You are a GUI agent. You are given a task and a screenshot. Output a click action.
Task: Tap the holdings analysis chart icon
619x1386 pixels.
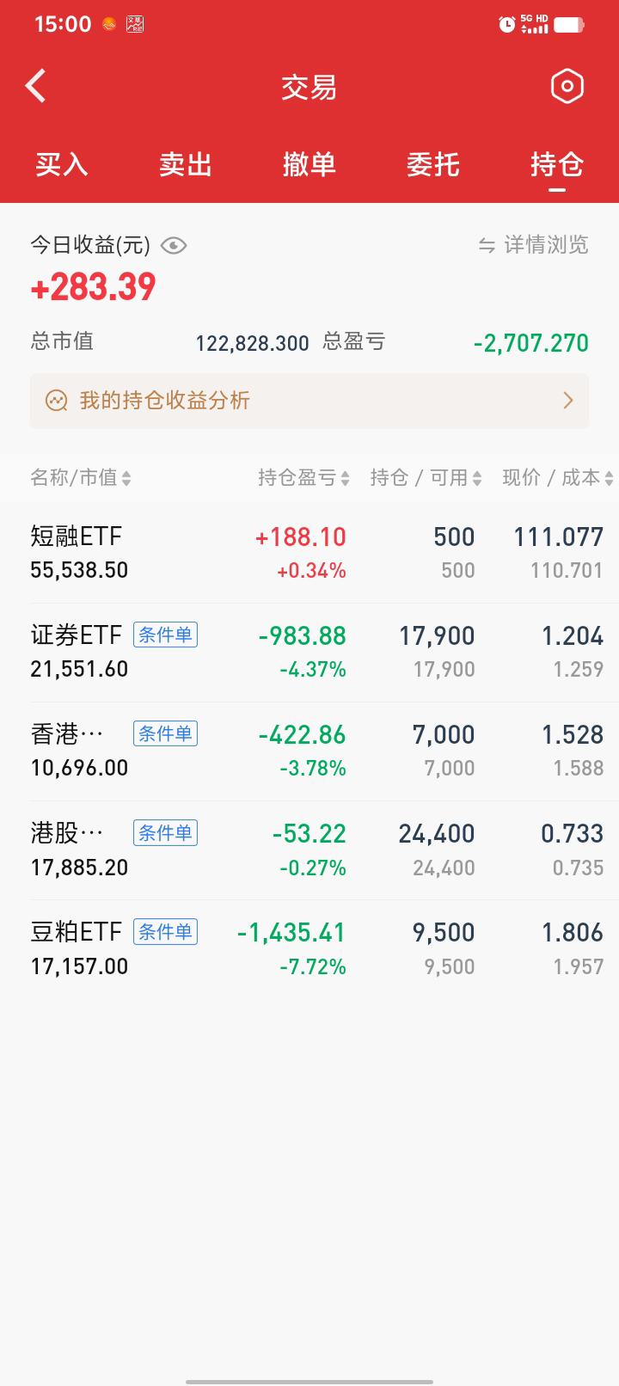(57, 401)
